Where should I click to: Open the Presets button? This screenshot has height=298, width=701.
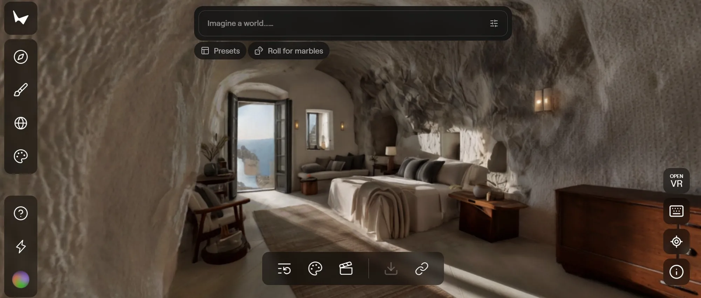click(x=220, y=51)
